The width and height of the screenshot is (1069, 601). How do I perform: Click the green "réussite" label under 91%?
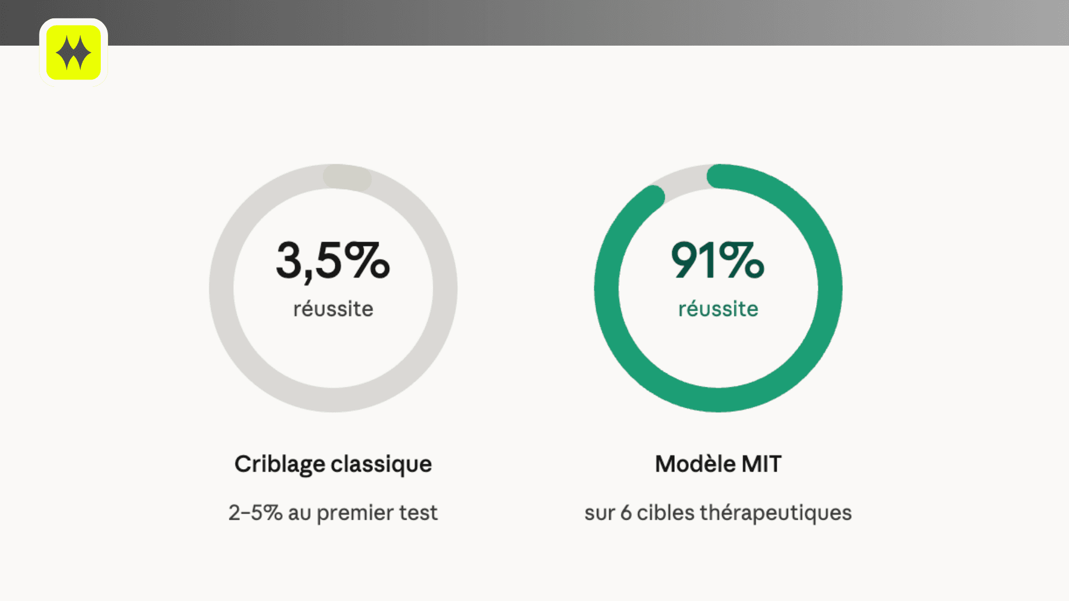718,309
